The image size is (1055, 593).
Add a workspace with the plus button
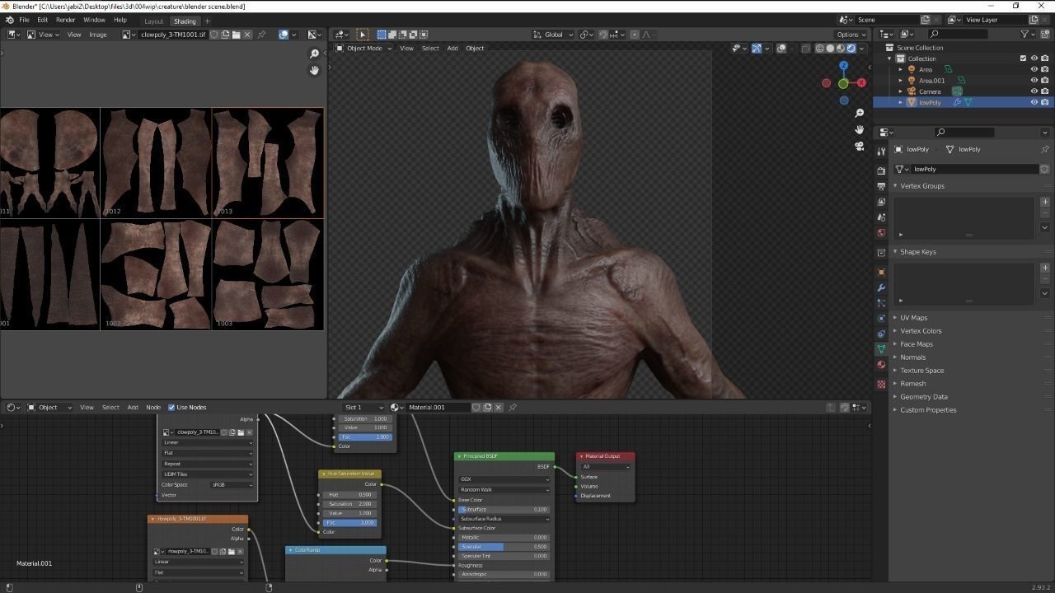pyautogui.click(x=207, y=21)
